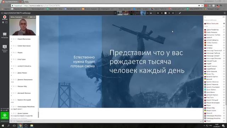Switch to Chrome on the taskbar
The image size is (227, 128).
pos(20,126)
